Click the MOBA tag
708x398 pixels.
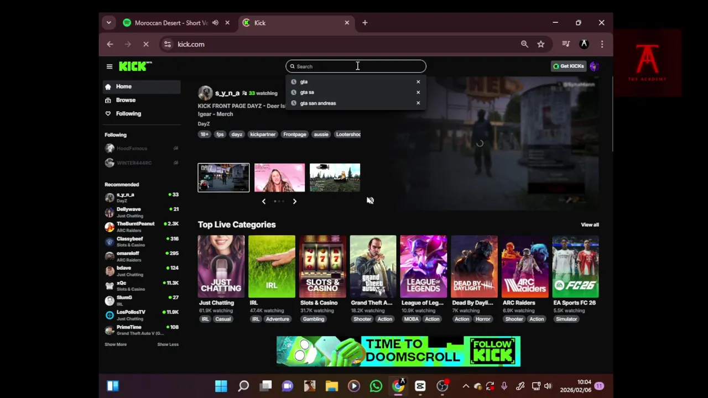pos(412,319)
